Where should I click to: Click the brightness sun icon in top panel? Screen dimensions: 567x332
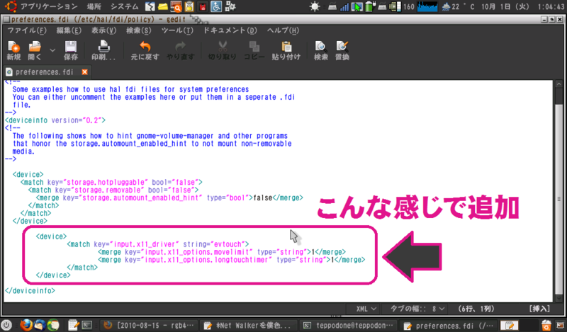[315, 6]
